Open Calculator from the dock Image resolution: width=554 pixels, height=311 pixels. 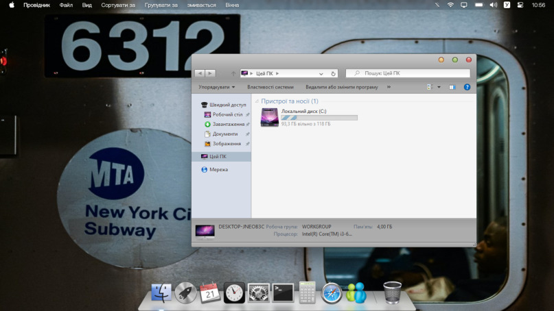(x=307, y=293)
